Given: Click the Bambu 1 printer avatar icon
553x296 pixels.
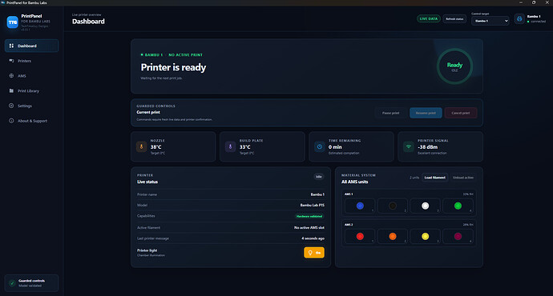Looking at the screenshot, I should coord(519,19).
